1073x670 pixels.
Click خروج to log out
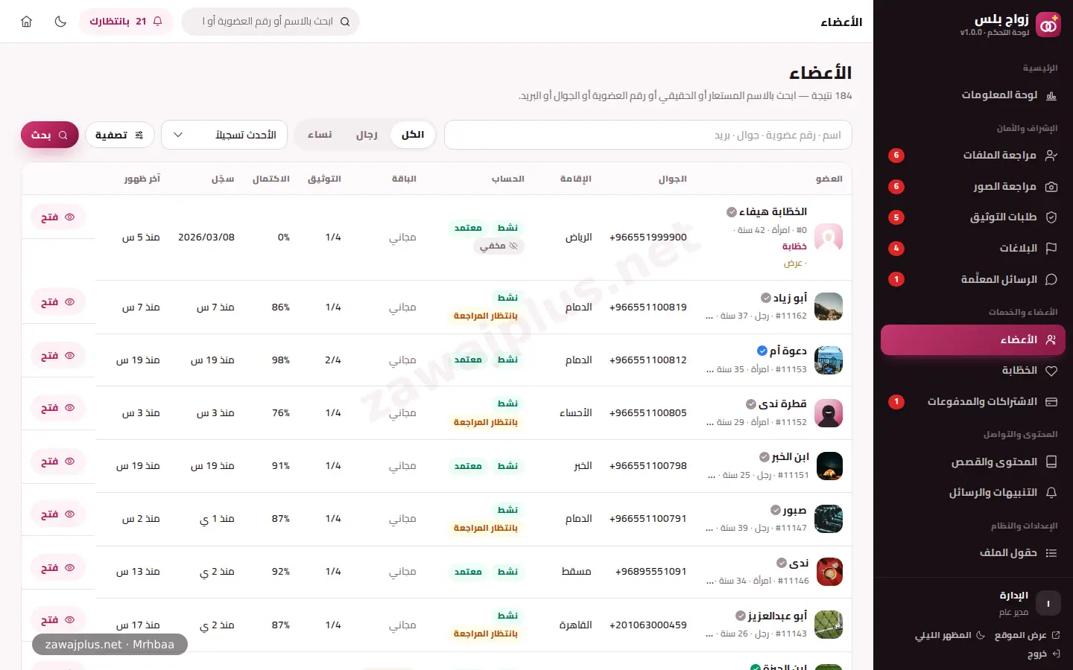pos(1043,654)
